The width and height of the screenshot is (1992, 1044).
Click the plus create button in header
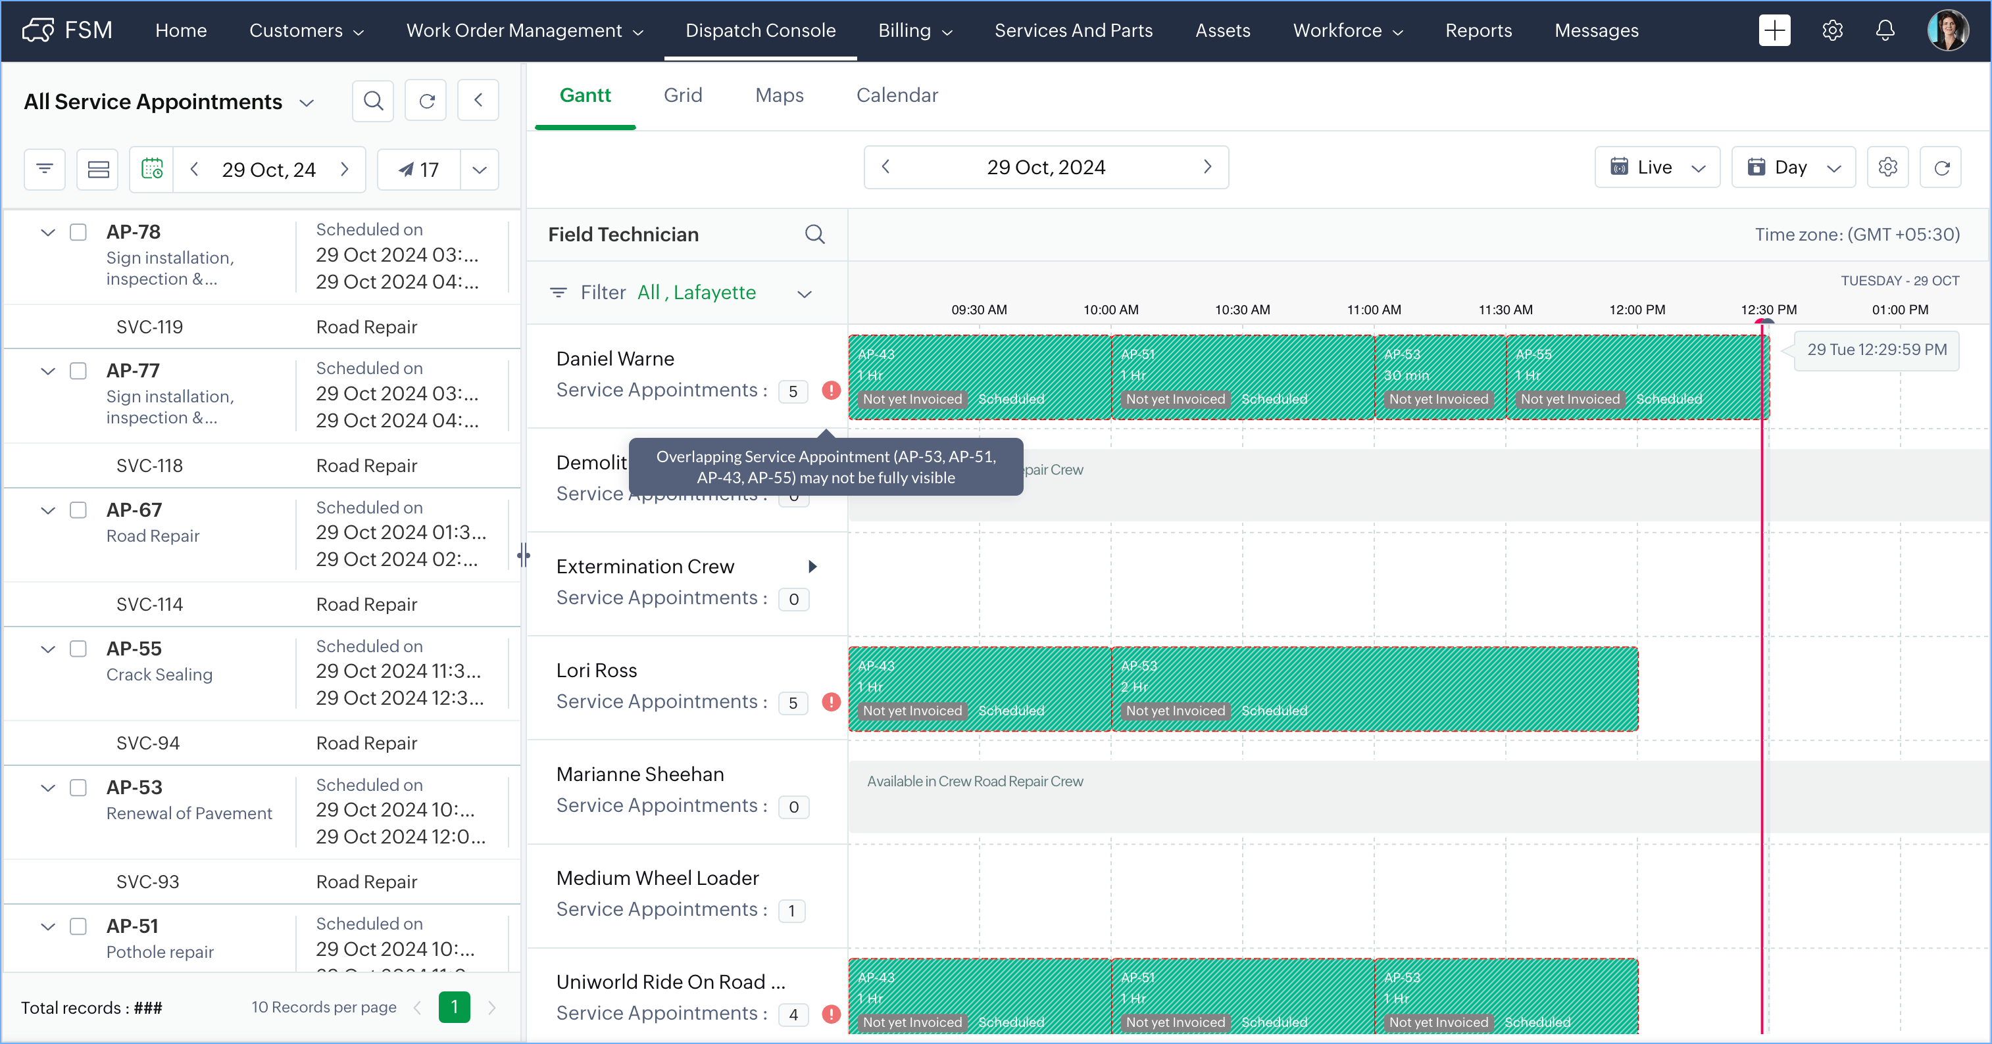(x=1774, y=30)
